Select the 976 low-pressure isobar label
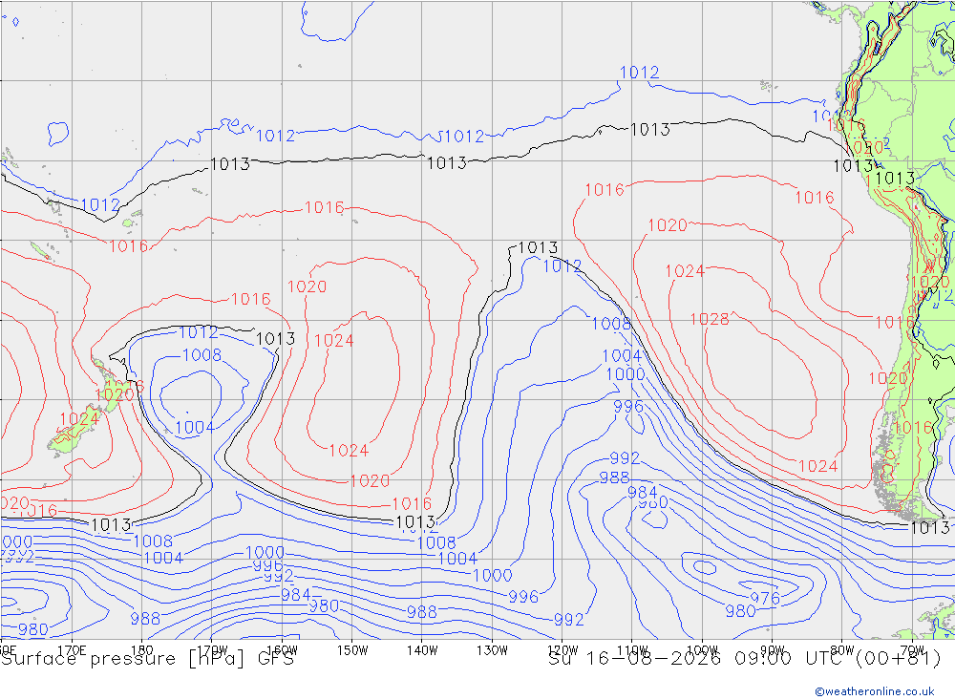 tap(765, 598)
